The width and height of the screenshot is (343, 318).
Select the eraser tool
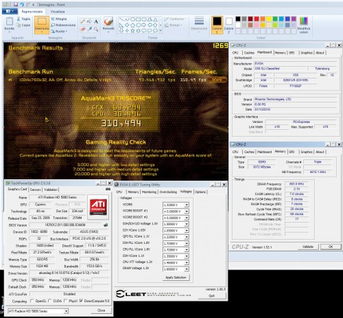pyautogui.click(x=83, y=29)
